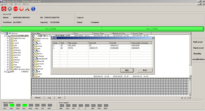Check the private checkbox in file list
205x111 pixels.
tap(33, 64)
